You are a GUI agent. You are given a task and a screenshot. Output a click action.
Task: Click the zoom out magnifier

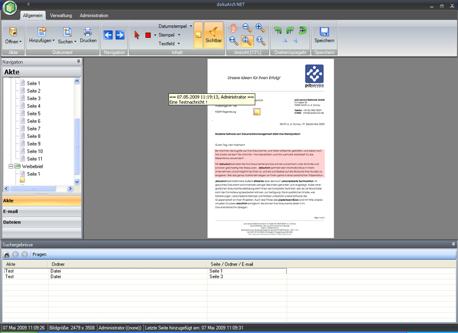pyautogui.click(x=247, y=28)
